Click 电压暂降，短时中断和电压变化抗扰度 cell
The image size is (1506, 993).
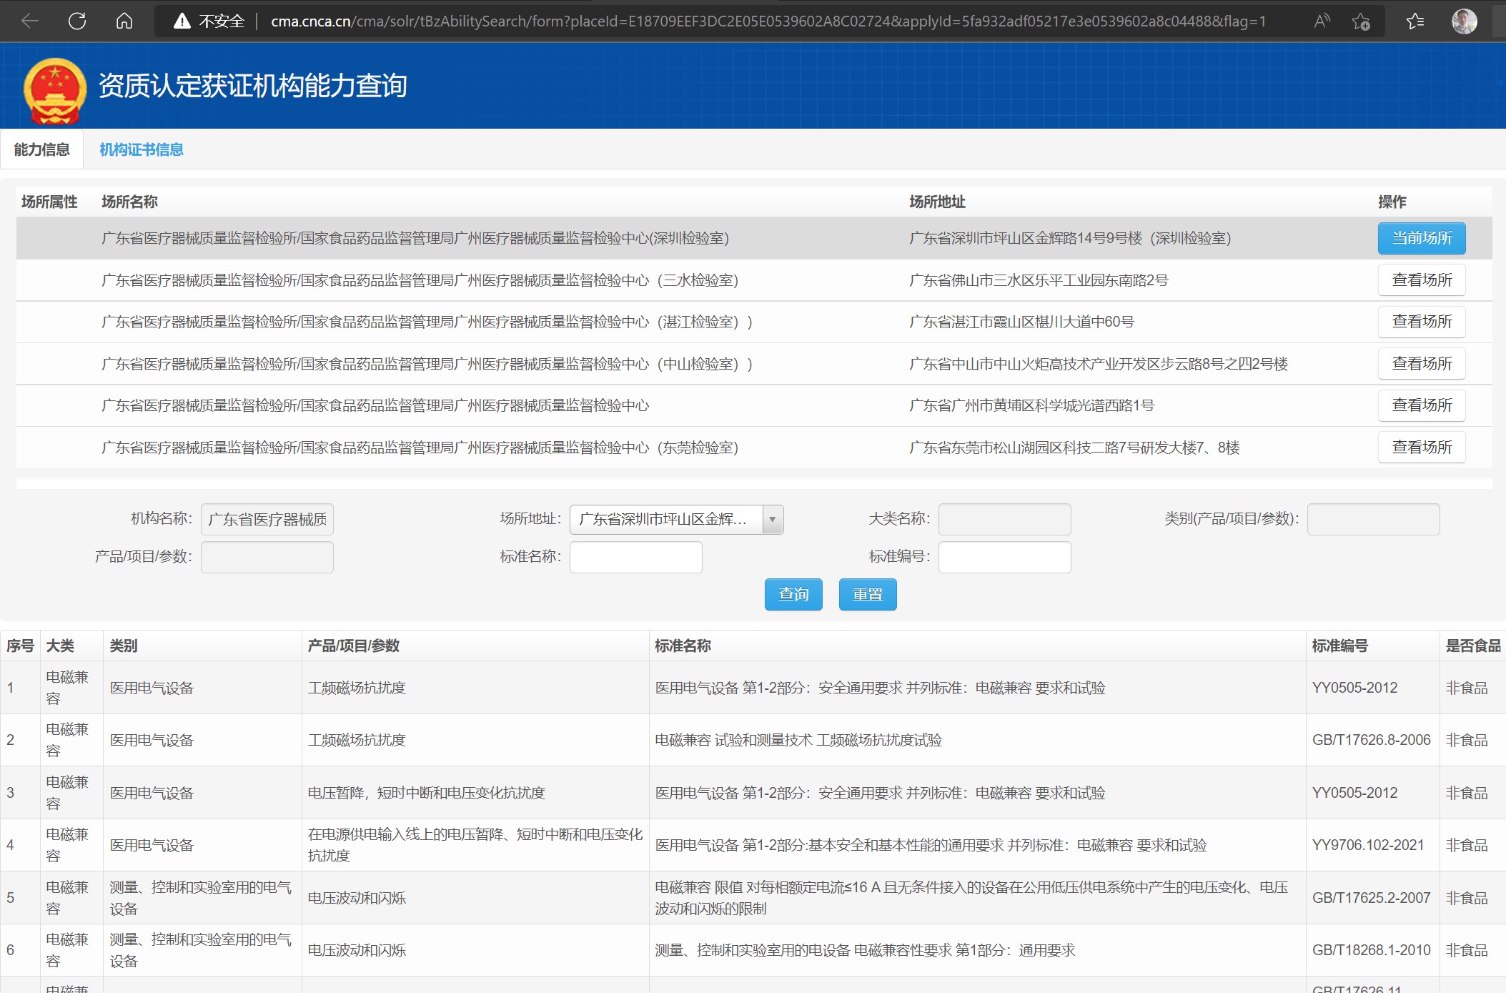coord(426,793)
